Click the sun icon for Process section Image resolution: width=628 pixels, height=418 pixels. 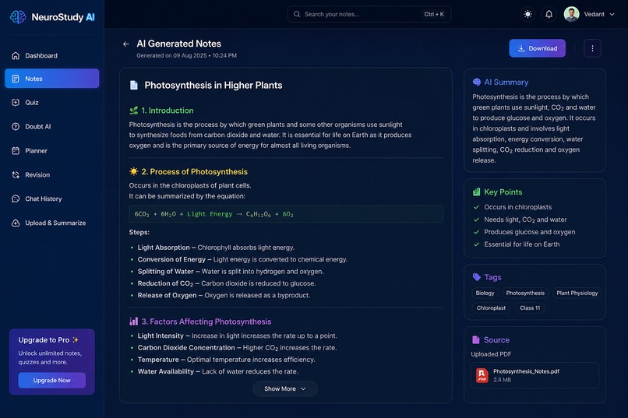click(x=134, y=171)
